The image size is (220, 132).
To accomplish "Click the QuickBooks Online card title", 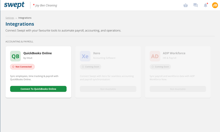I will [37, 53].
